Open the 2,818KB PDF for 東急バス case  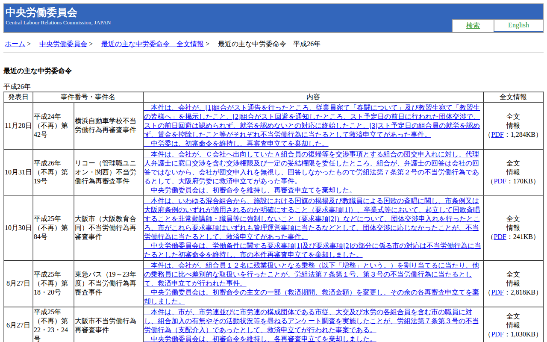click(x=497, y=292)
